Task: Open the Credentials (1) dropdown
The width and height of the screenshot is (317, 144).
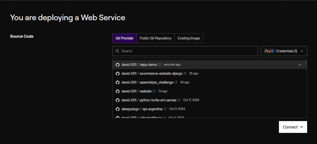Action: (x=284, y=51)
